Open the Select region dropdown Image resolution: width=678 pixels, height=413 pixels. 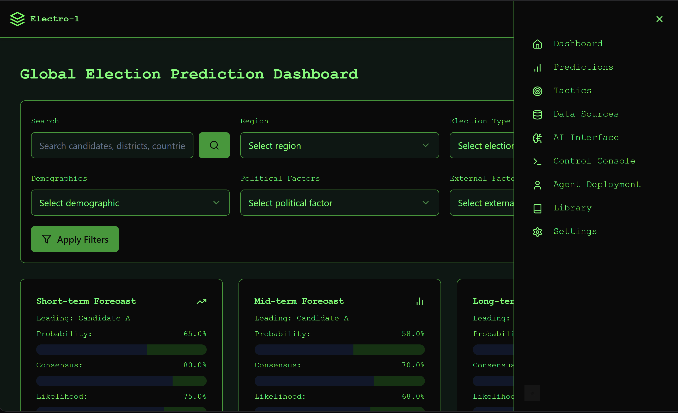[x=340, y=145]
